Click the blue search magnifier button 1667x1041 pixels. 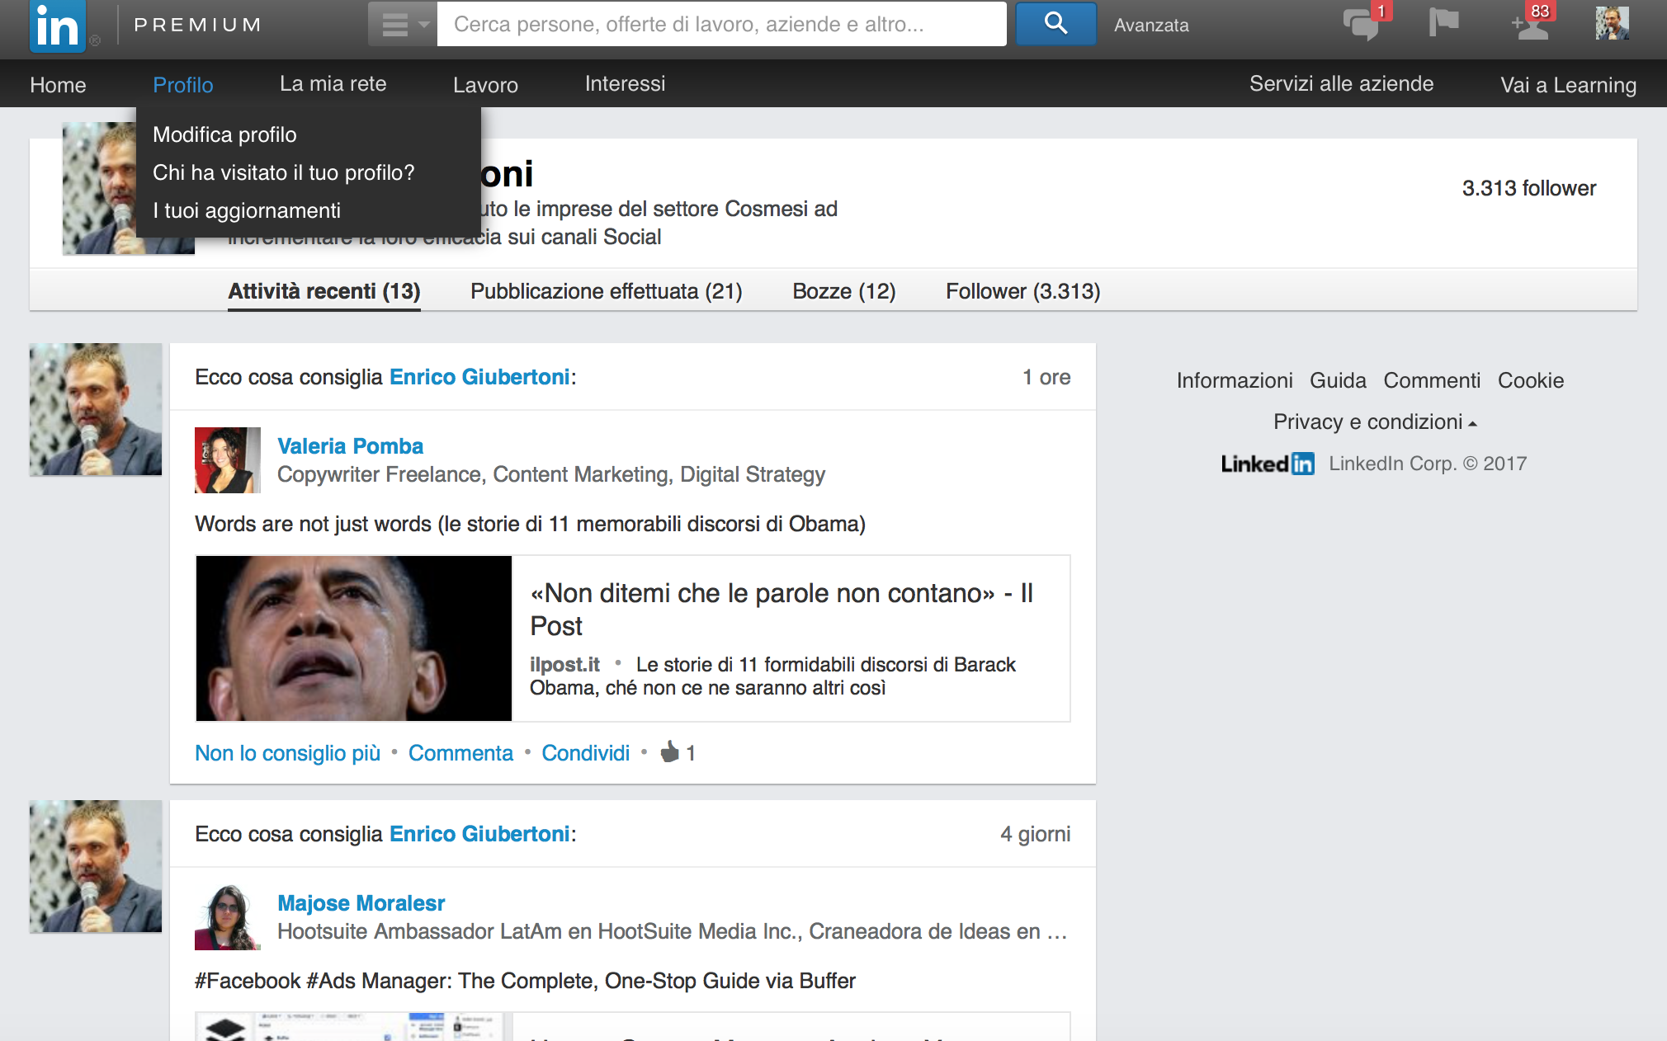1055,24
